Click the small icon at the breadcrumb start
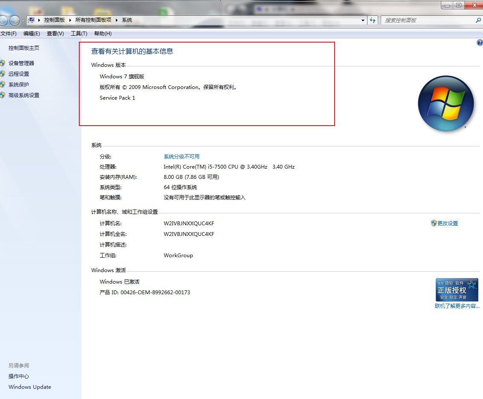Viewport: 483px width, 399px height. (x=31, y=20)
